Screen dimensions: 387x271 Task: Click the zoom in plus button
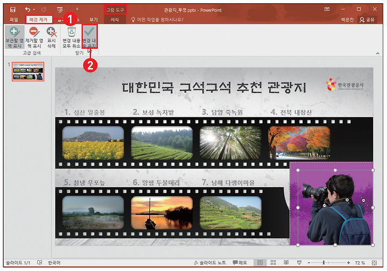point(348,263)
